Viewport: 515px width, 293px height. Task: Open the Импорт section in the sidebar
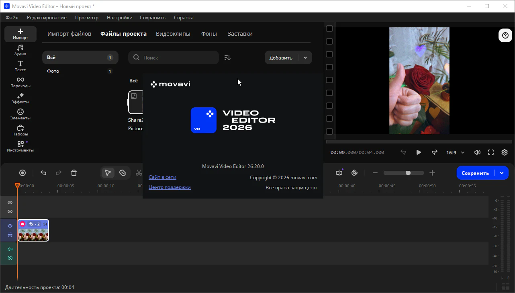[x=20, y=34]
